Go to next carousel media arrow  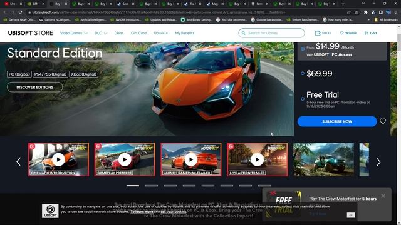point(378,162)
